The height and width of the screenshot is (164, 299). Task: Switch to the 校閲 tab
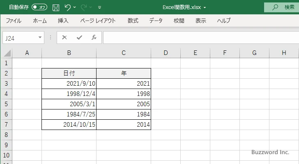click(179, 20)
